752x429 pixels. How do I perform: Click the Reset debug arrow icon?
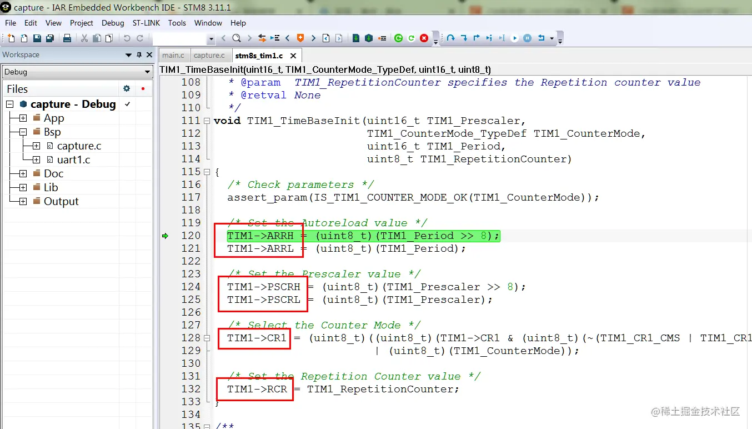[x=541, y=38]
